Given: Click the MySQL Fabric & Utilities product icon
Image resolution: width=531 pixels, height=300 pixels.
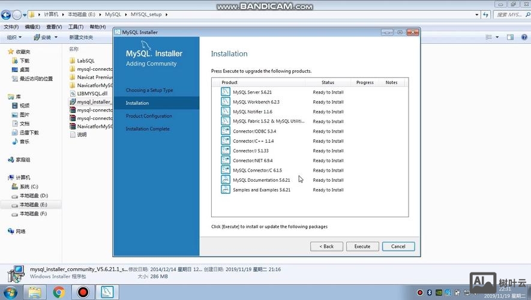Looking at the screenshot, I should pos(225,121).
